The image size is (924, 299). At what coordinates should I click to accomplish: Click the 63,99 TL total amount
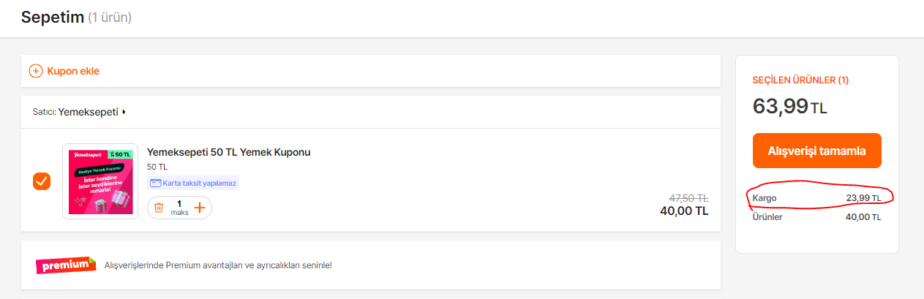[x=789, y=107]
